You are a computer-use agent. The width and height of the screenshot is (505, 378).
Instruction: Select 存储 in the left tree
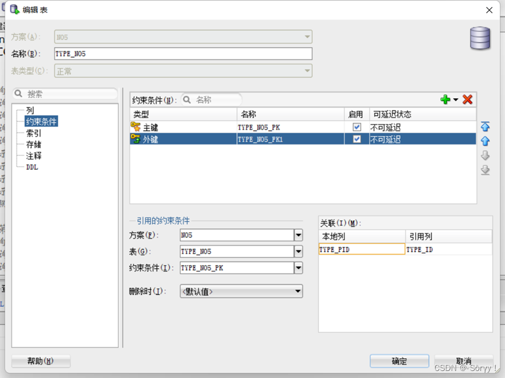pyautogui.click(x=34, y=145)
